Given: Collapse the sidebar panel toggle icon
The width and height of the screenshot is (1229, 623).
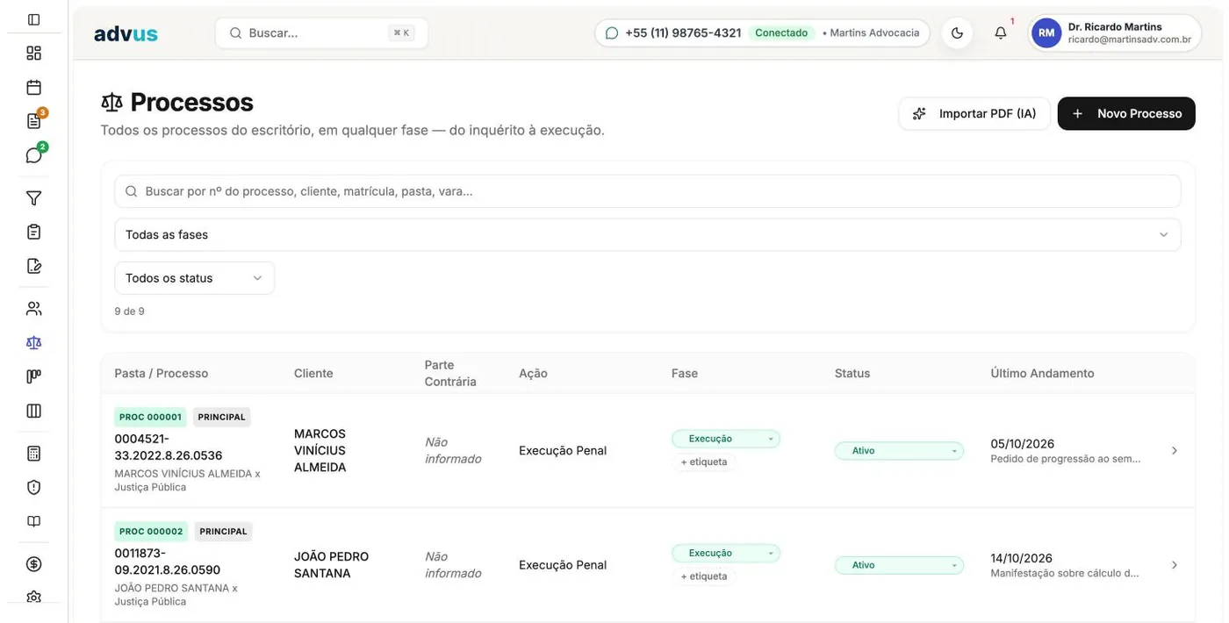Looking at the screenshot, I should (x=34, y=19).
